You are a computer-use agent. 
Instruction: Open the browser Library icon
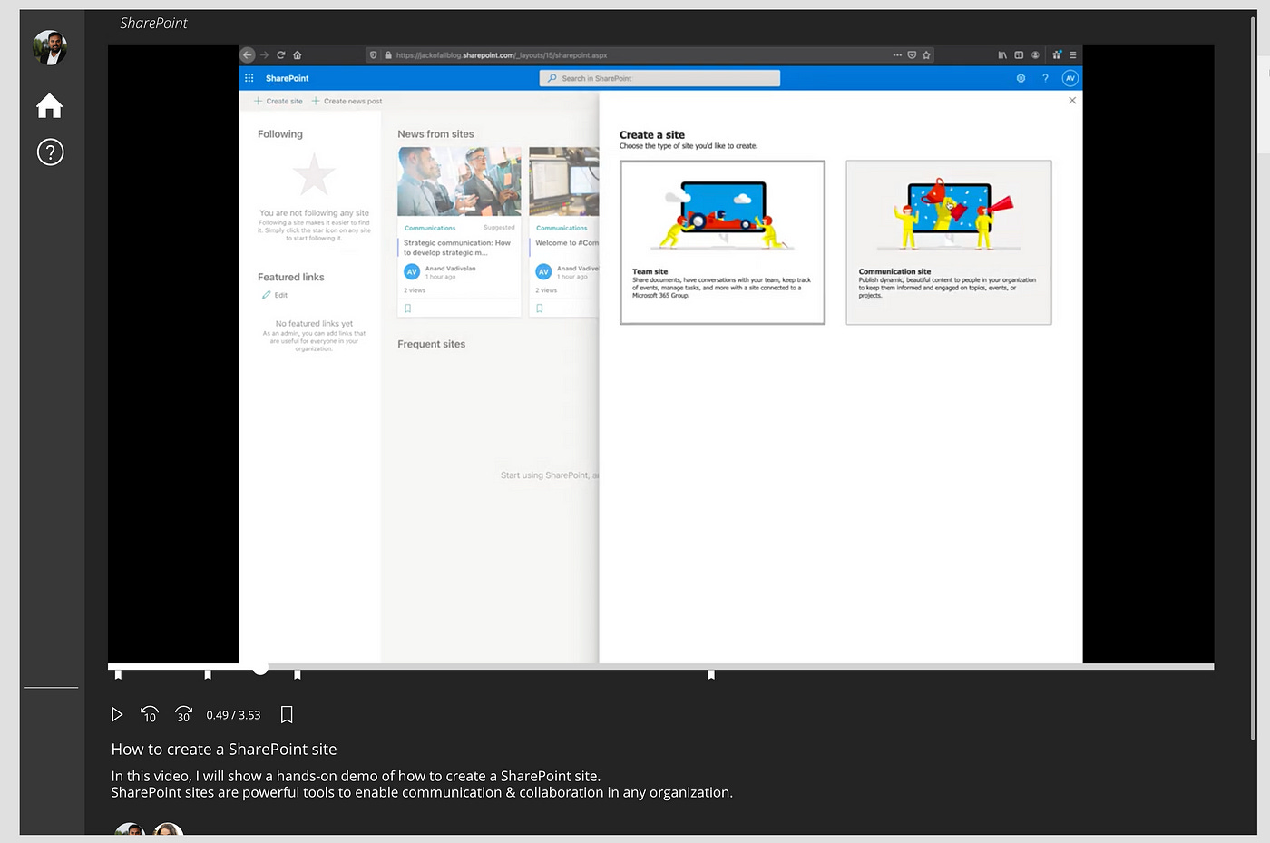[x=1002, y=54]
